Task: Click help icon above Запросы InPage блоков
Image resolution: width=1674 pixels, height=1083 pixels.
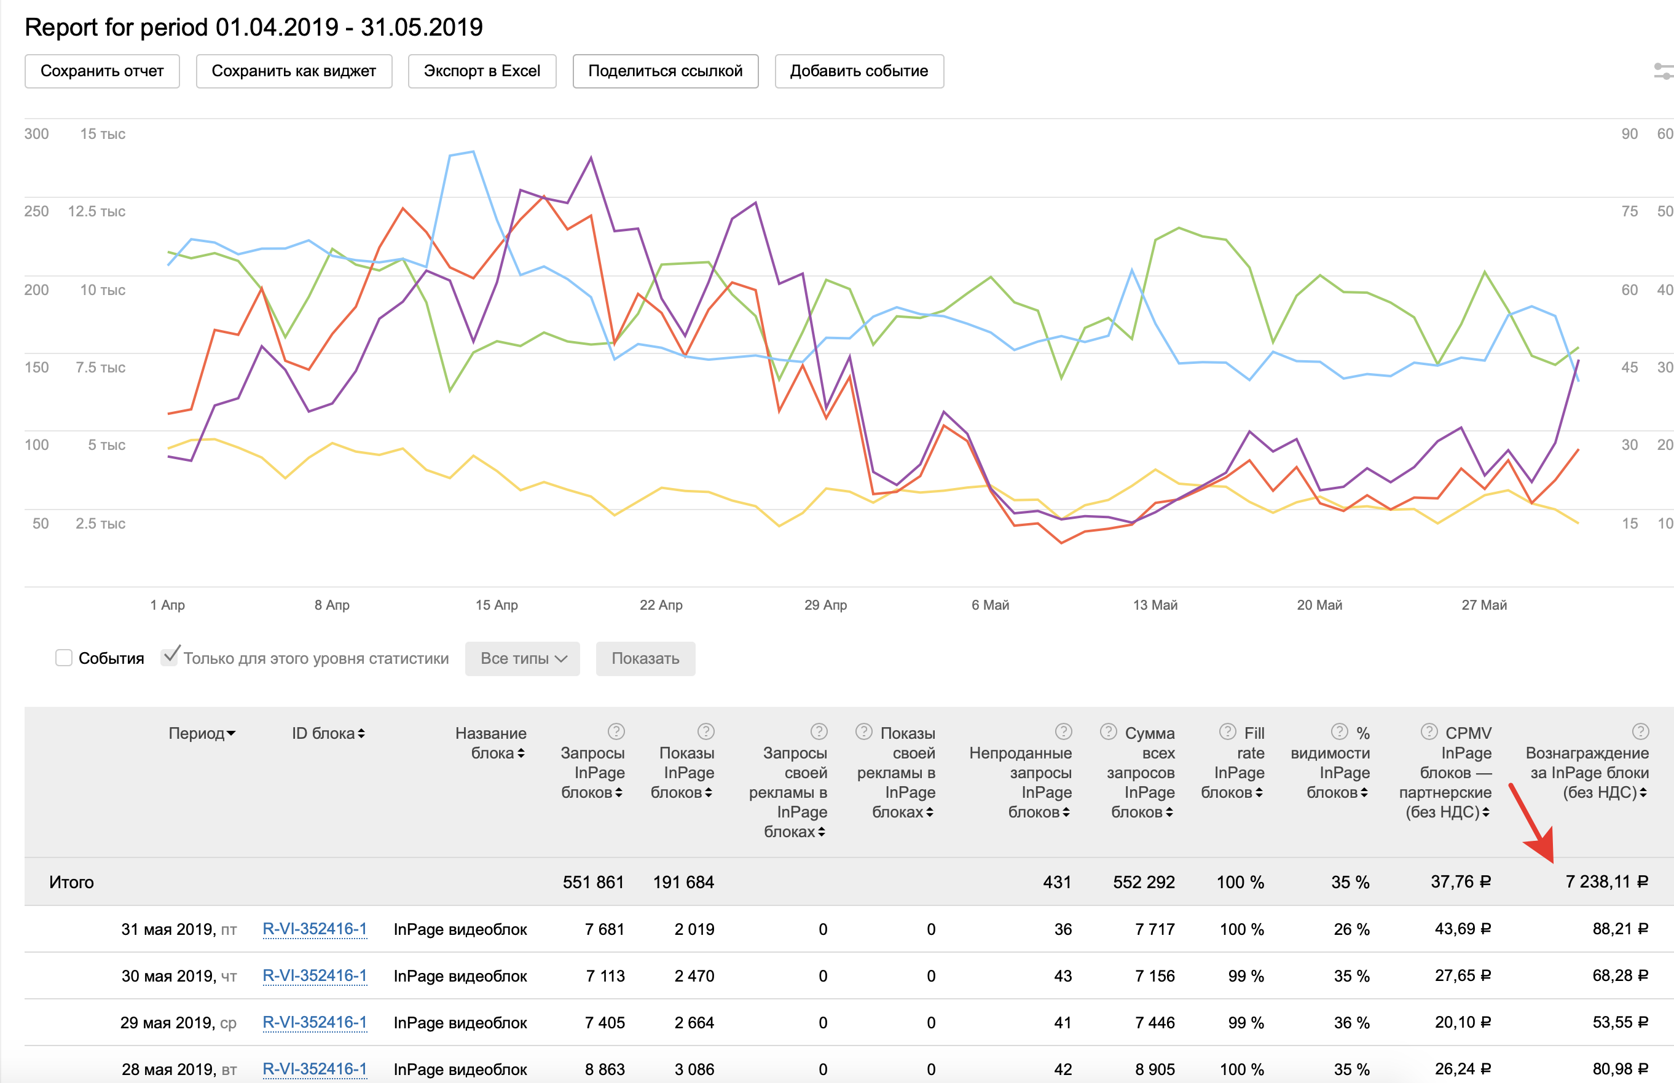Action: pos(616,731)
